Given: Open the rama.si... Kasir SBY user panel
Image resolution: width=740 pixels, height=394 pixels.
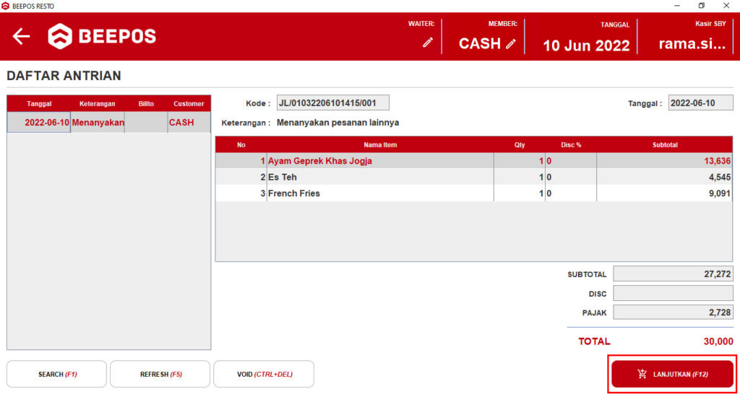Looking at the screenshot, I should click(x=692, y=38).
